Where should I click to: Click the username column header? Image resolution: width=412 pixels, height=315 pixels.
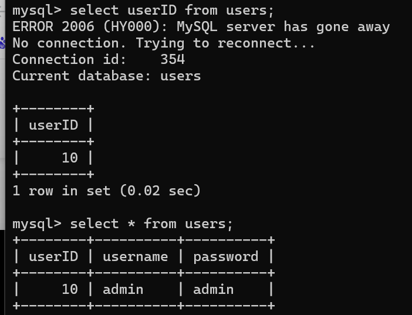coord(135,257)
